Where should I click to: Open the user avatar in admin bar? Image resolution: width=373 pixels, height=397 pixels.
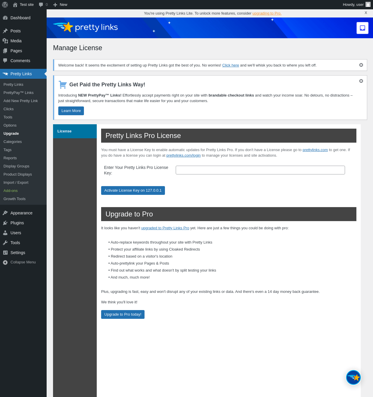coord(368,5)
